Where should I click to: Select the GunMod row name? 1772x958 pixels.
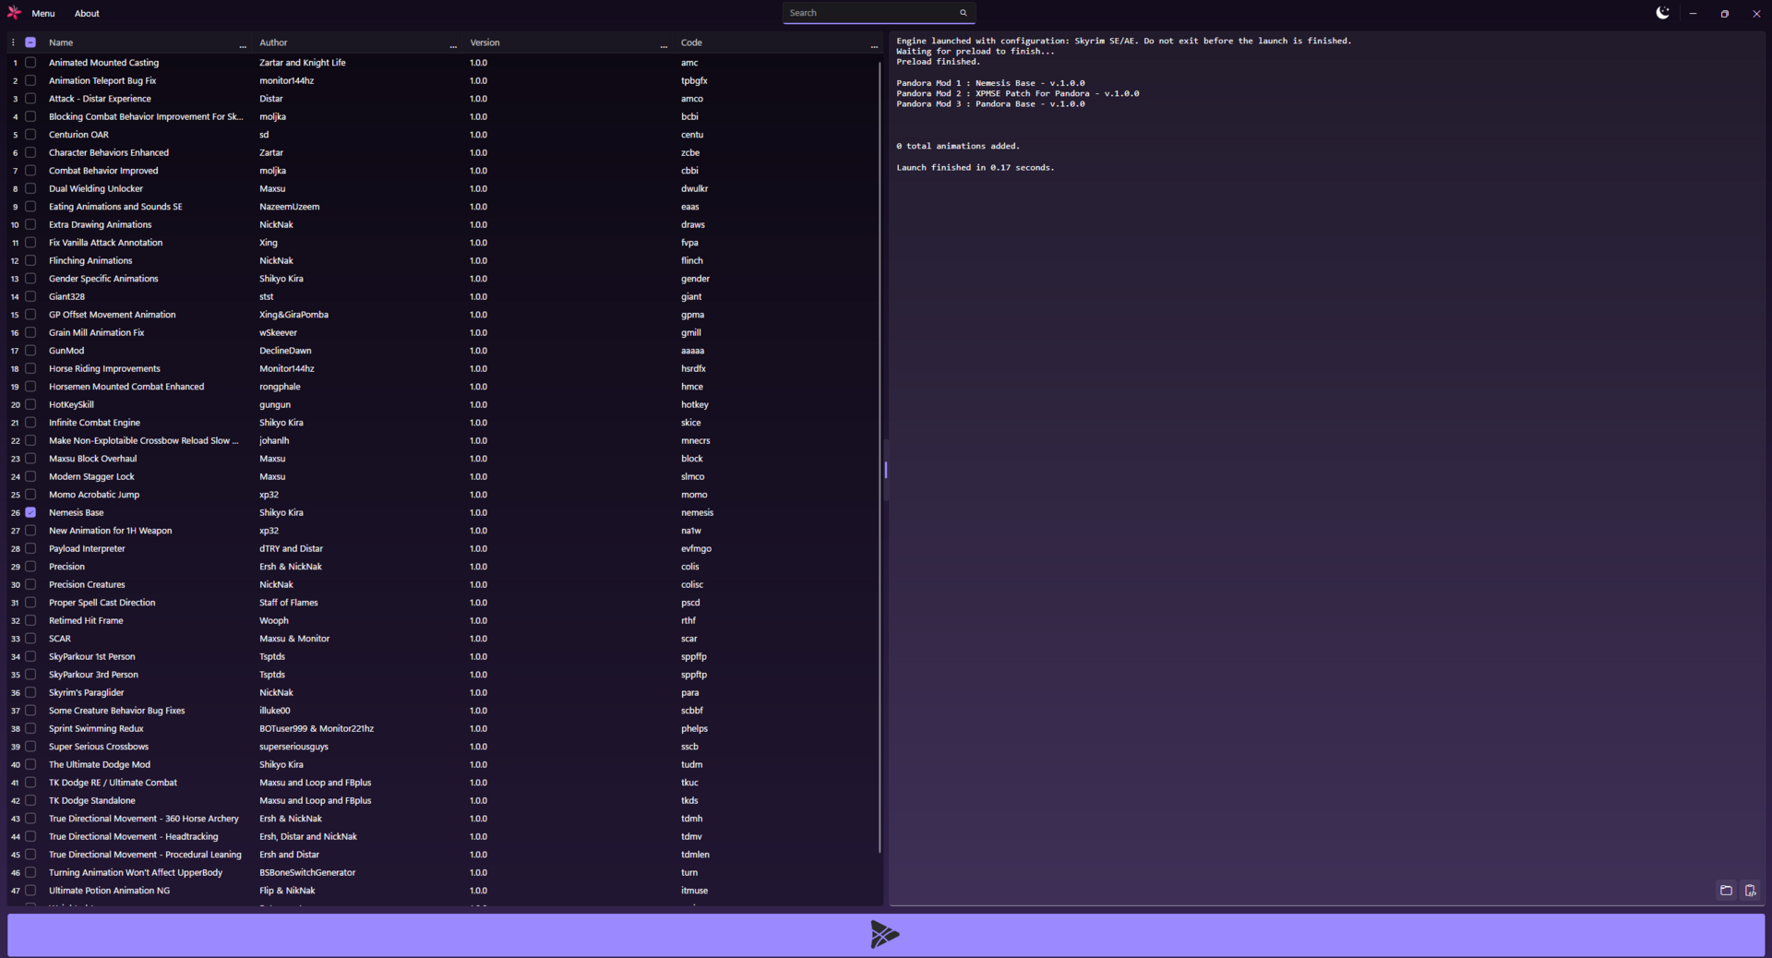(x=66, y=351)
